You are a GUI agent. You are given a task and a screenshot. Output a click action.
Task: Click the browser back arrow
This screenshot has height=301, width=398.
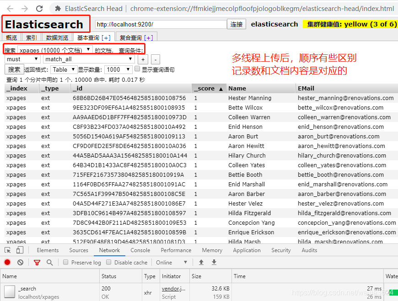[x=10, y=9]
